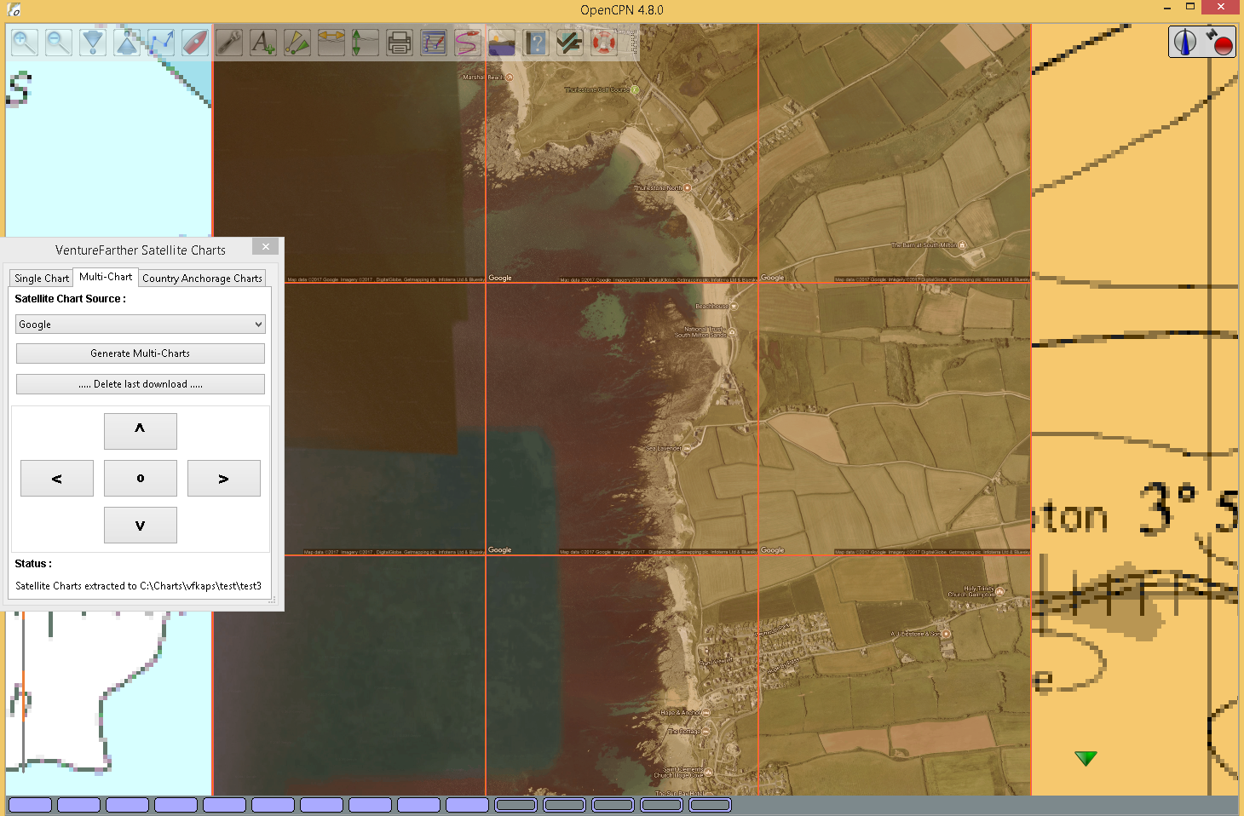This screenshot has height=816, width=1244.
Task: Toggle track recording pink S icon
Action: point(468,42)
